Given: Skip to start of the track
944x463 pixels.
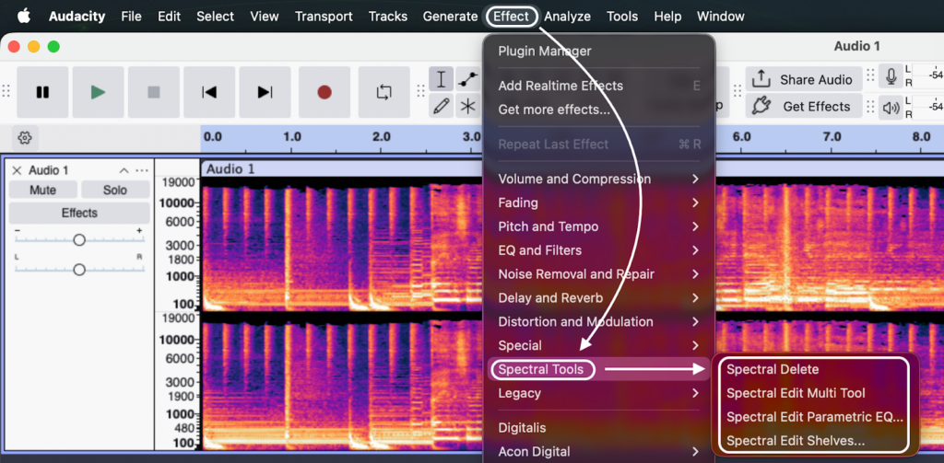Looking at the screenshot, I should (x=209, y=92).
